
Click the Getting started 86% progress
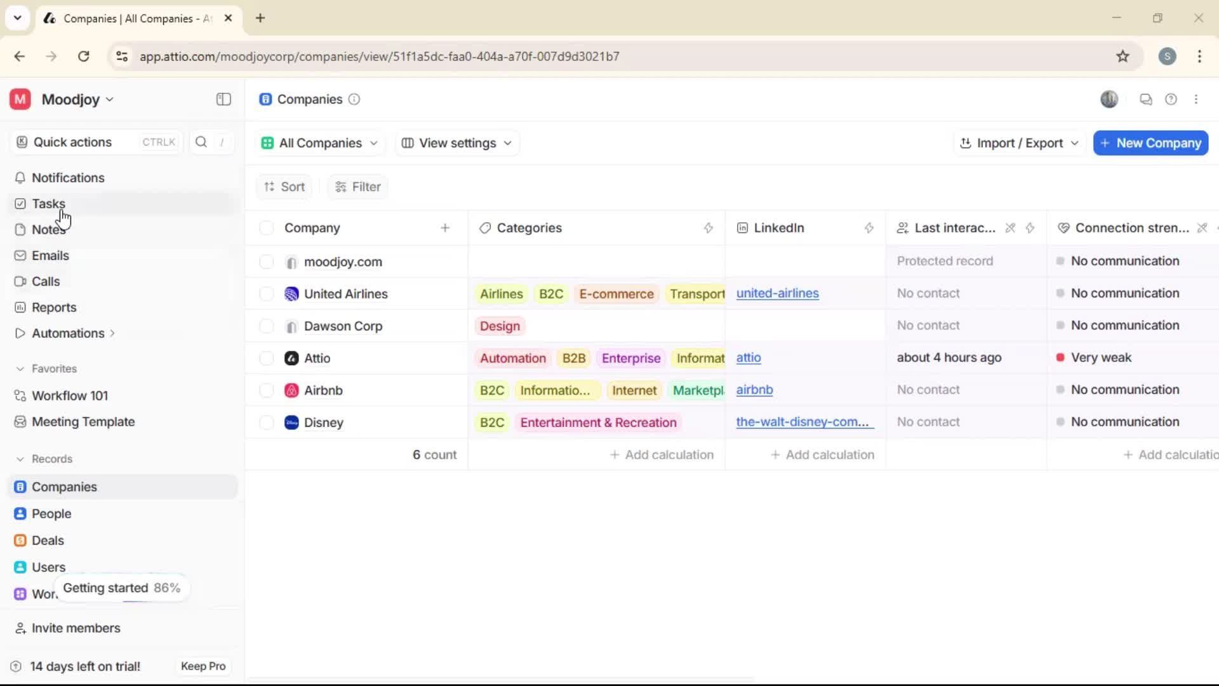point(121,588)
